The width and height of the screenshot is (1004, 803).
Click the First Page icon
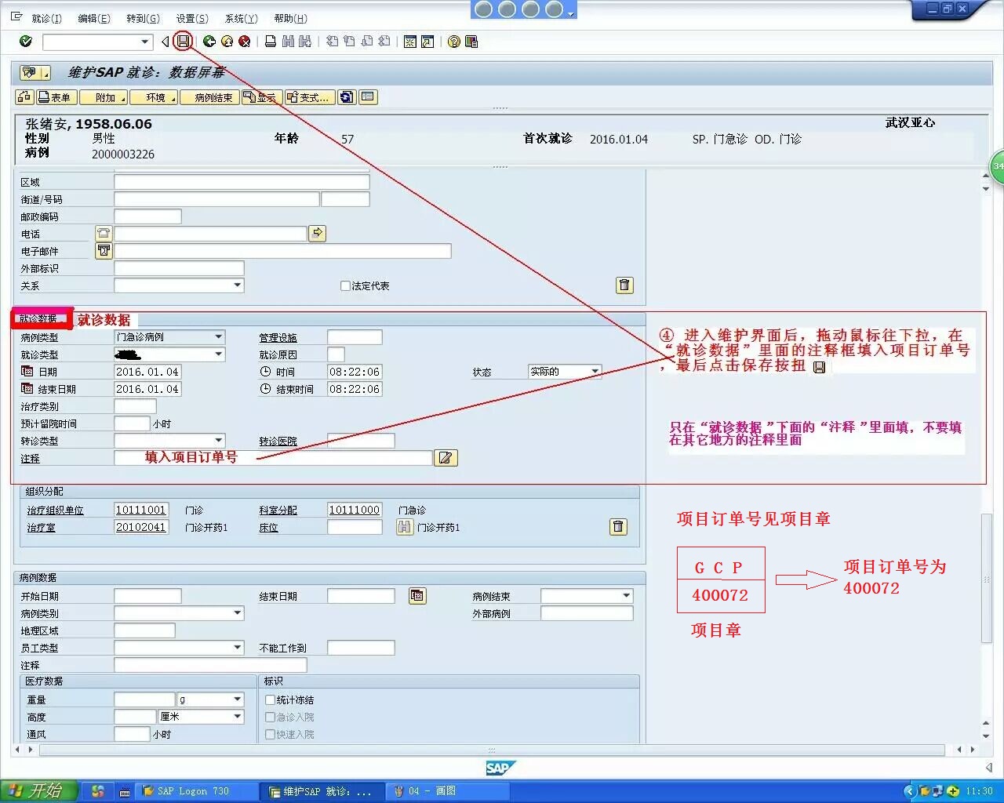[x=332, y=42]
